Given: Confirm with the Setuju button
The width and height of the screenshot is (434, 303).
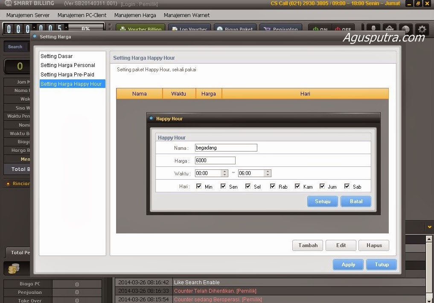Looking at the screenshot, I should tap(323, 201).
